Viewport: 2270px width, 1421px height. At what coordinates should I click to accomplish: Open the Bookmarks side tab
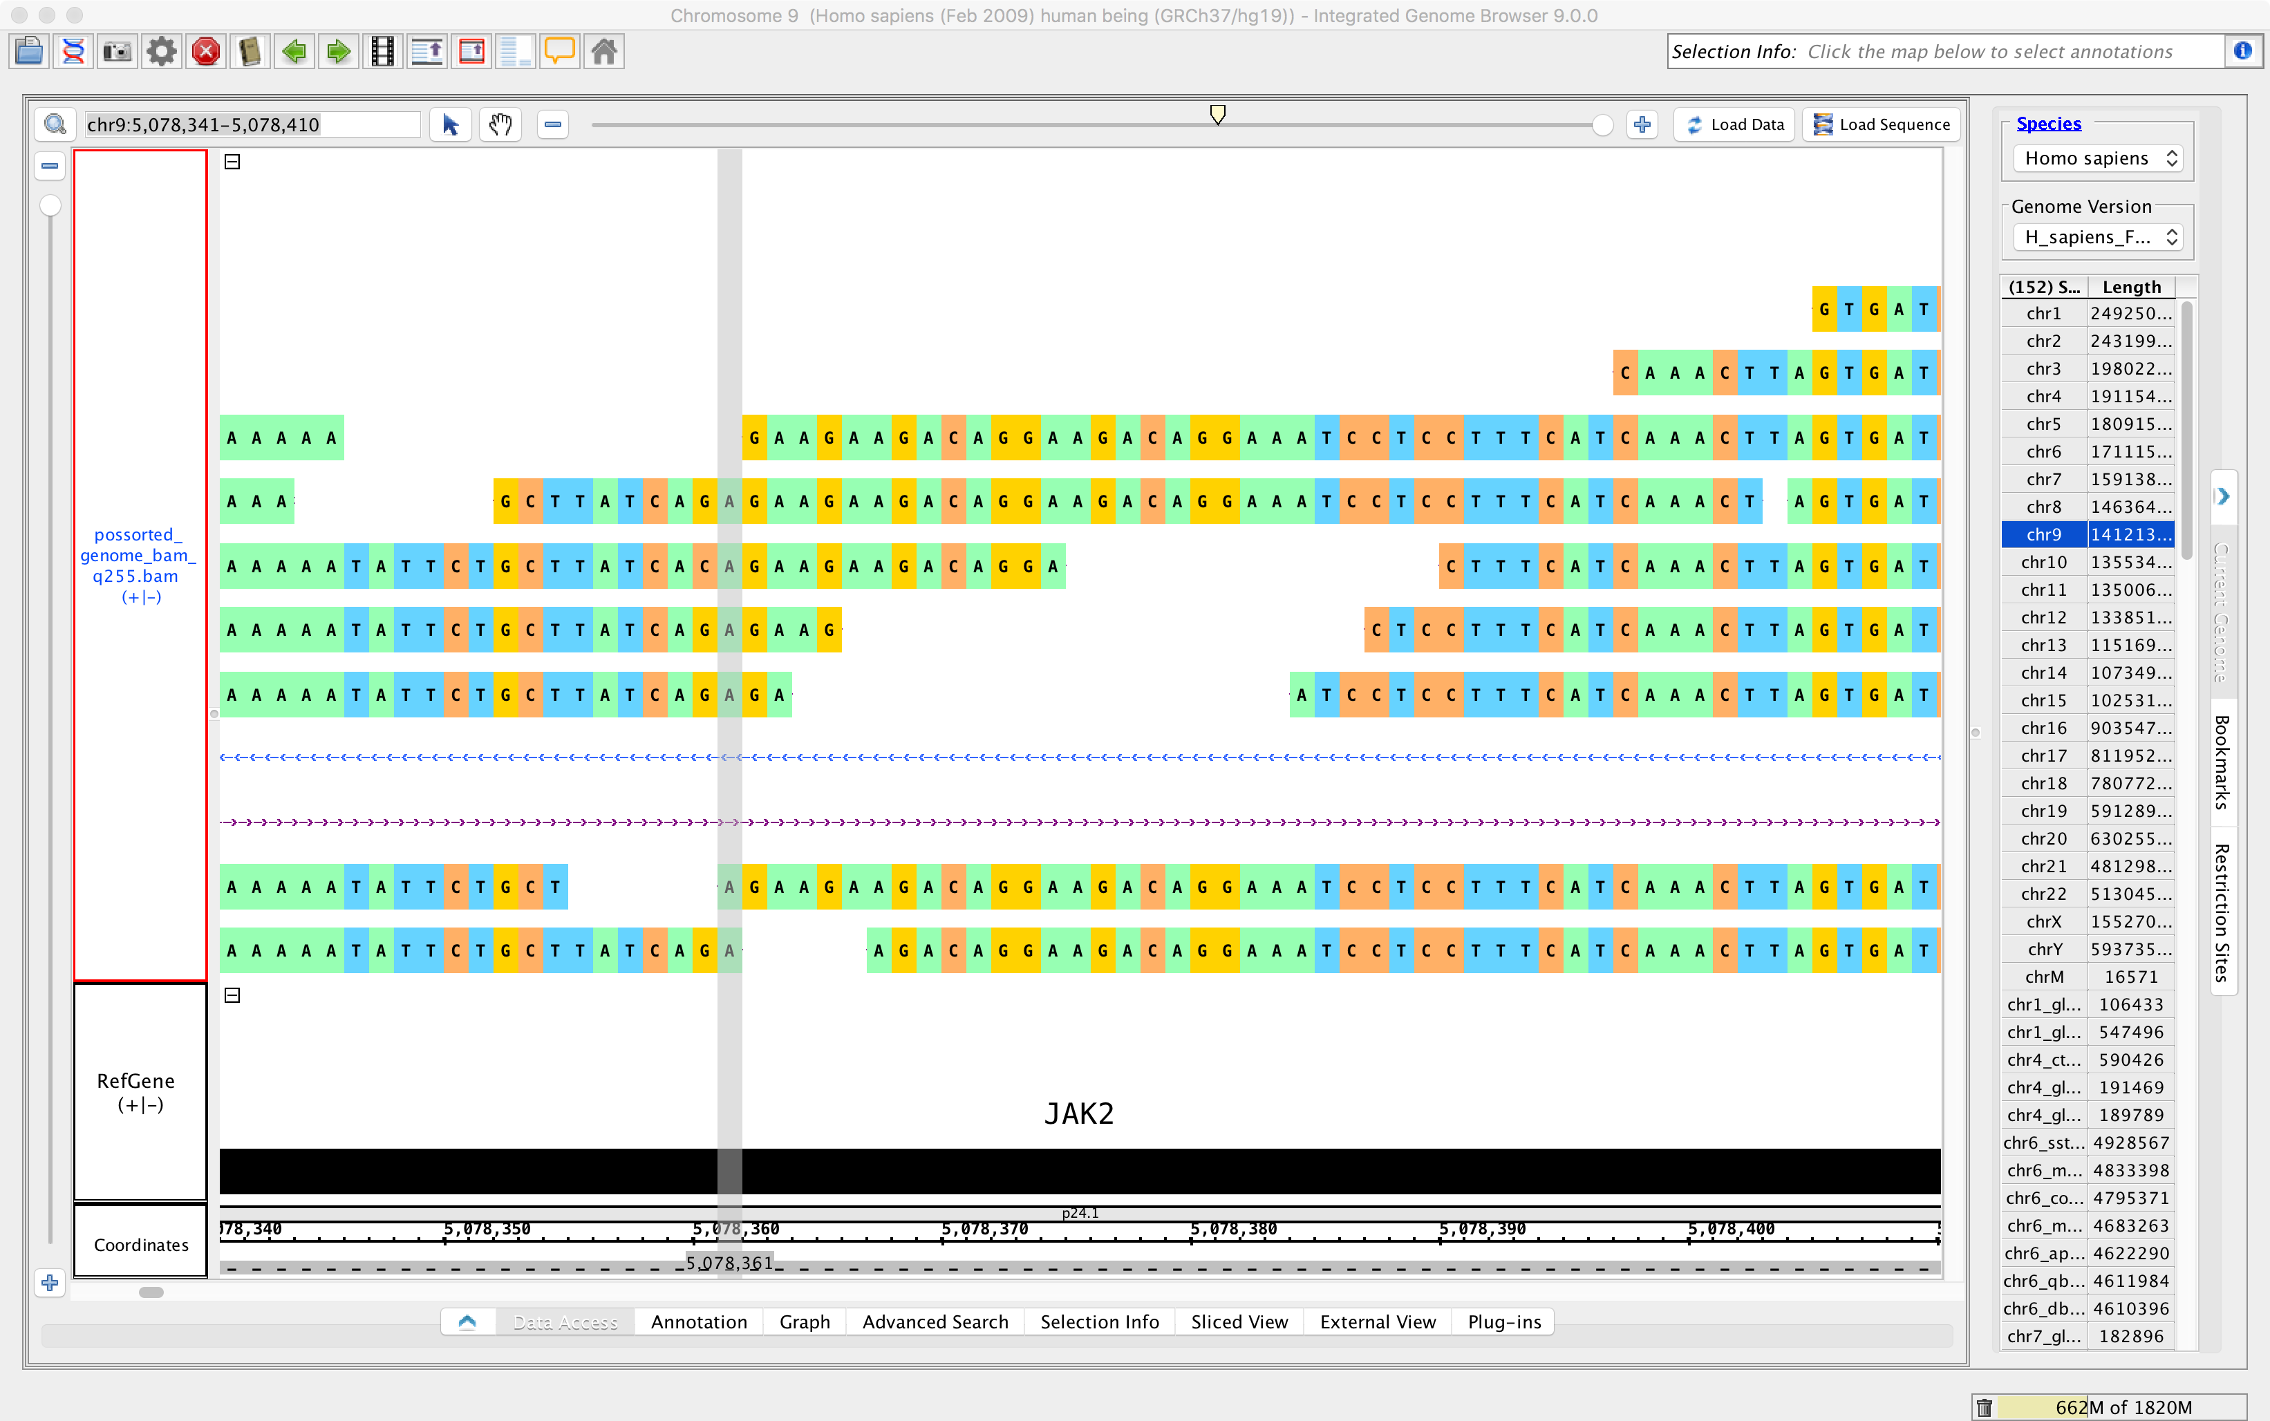(2222, 762)
